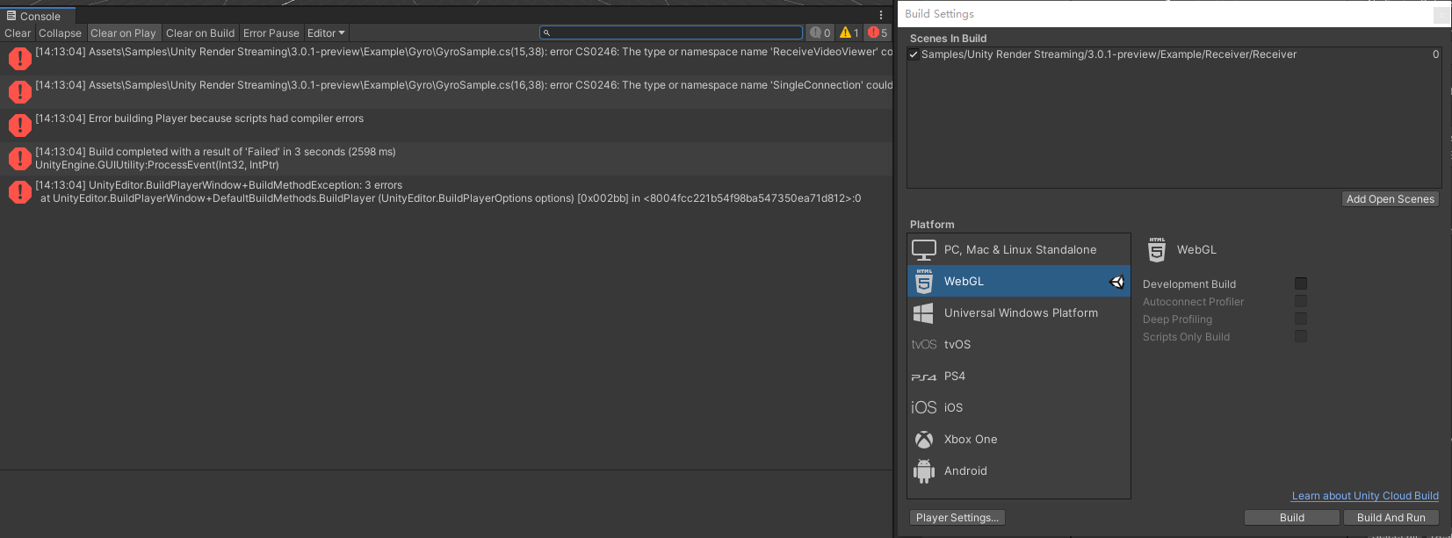Select Receiver scene path in Scenes In Build
Viewport: 1452px width, 538px height.
(1109, 54)
